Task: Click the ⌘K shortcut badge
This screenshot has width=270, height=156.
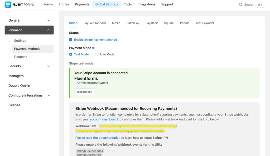Action: tap(260, 5)
